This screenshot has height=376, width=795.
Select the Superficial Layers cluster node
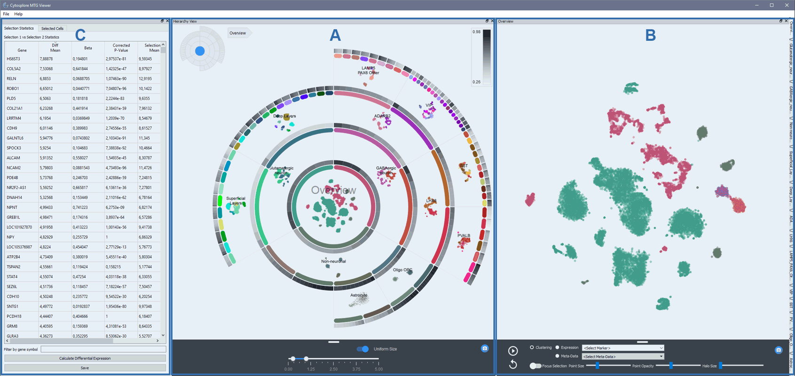click(236, 205)
